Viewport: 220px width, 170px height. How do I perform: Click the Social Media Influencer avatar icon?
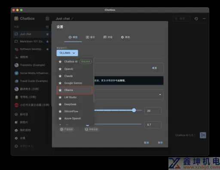[16, 73]
